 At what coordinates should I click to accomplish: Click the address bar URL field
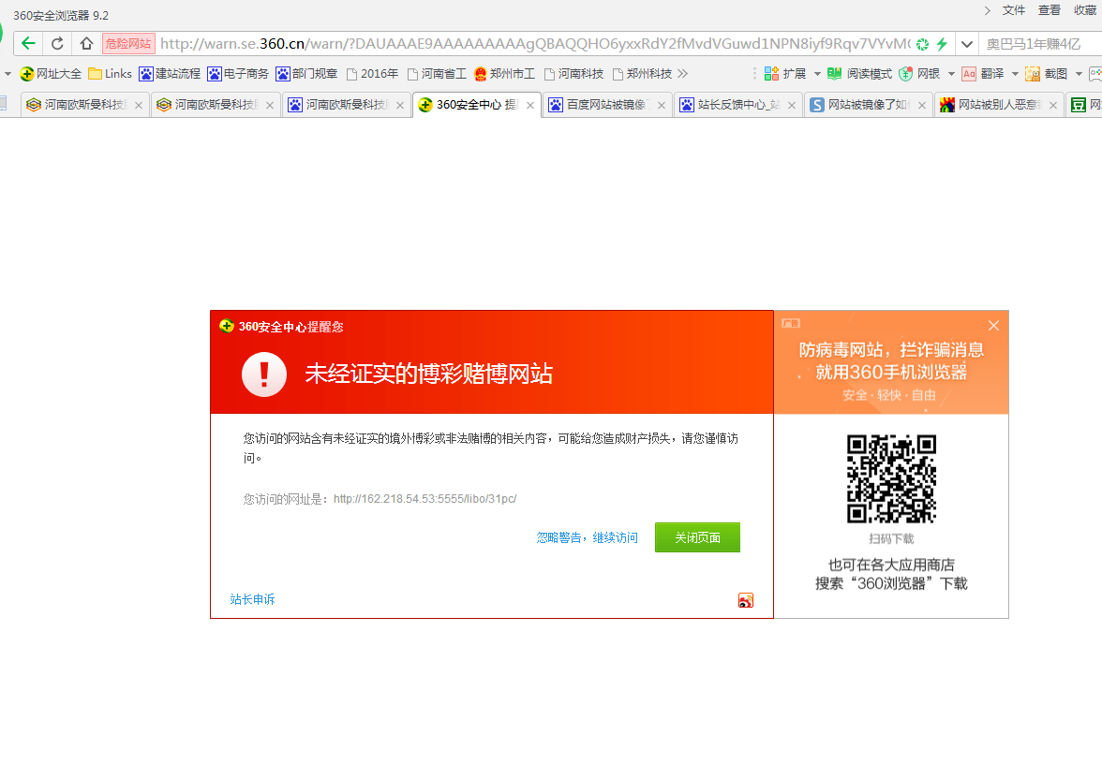(534, 44)
